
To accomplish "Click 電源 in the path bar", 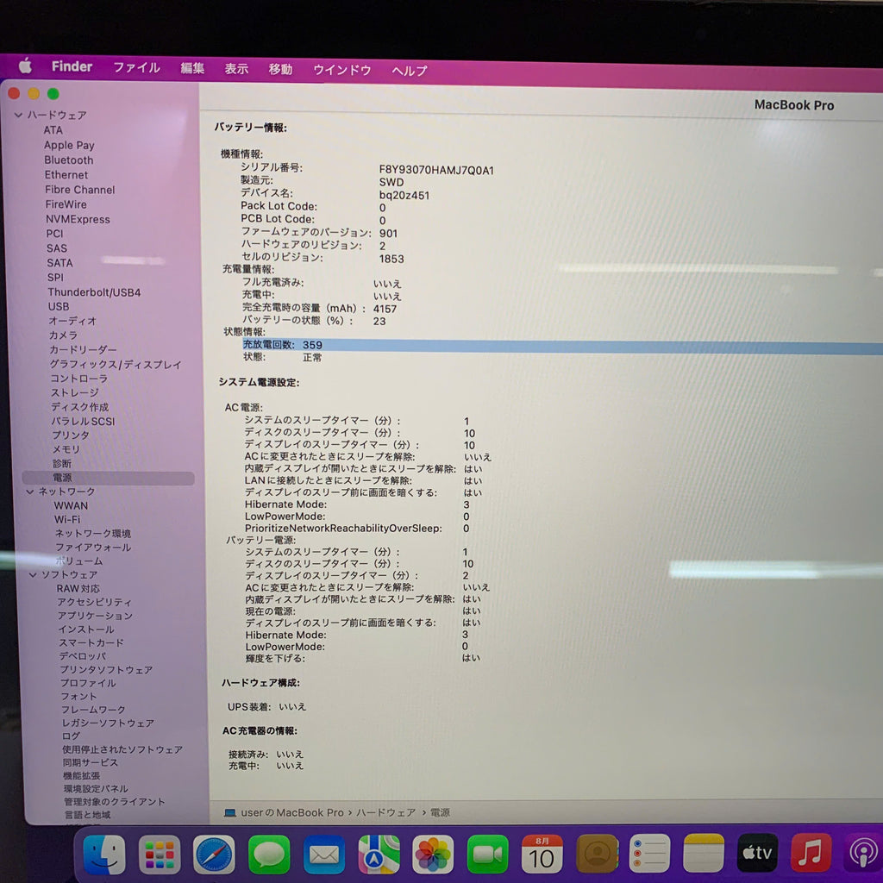I will (x=440, y=812).
